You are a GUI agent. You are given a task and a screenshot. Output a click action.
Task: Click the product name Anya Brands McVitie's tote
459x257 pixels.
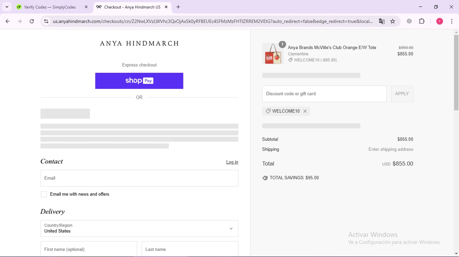tap(332, 48)
